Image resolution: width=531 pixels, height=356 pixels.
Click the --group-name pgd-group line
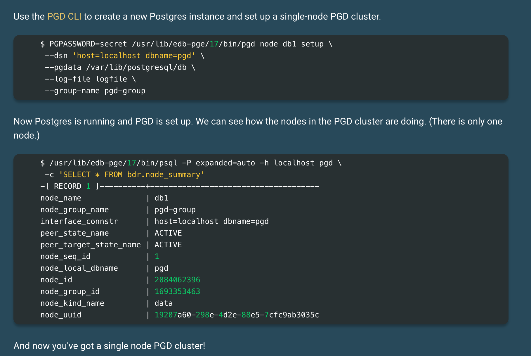pos(95,91)
